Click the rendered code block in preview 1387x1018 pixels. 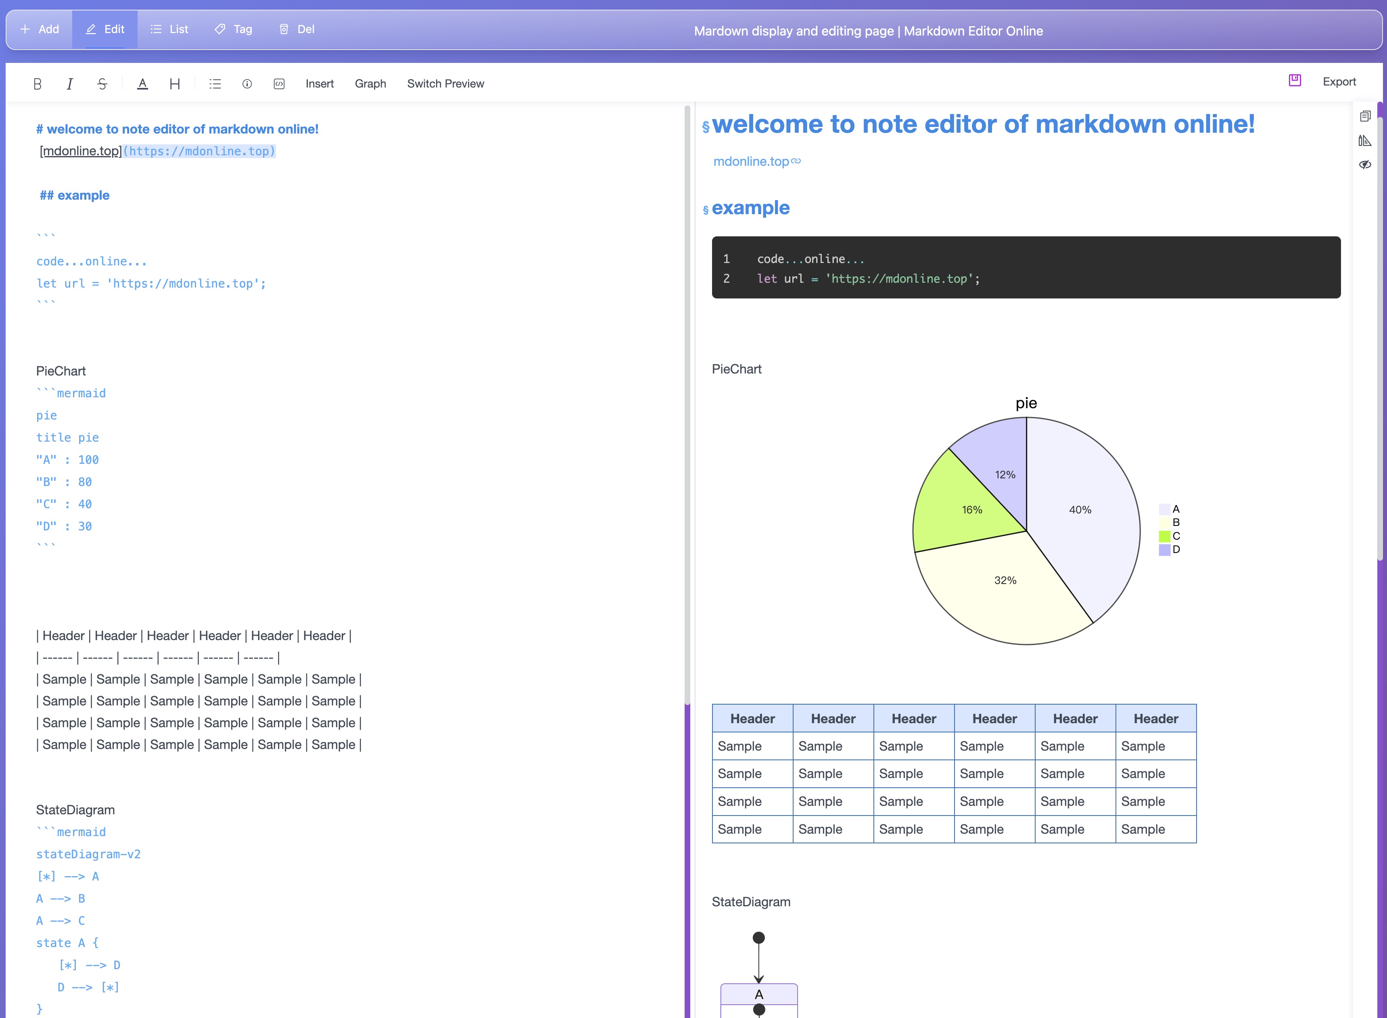click(x=1026, y=267)
